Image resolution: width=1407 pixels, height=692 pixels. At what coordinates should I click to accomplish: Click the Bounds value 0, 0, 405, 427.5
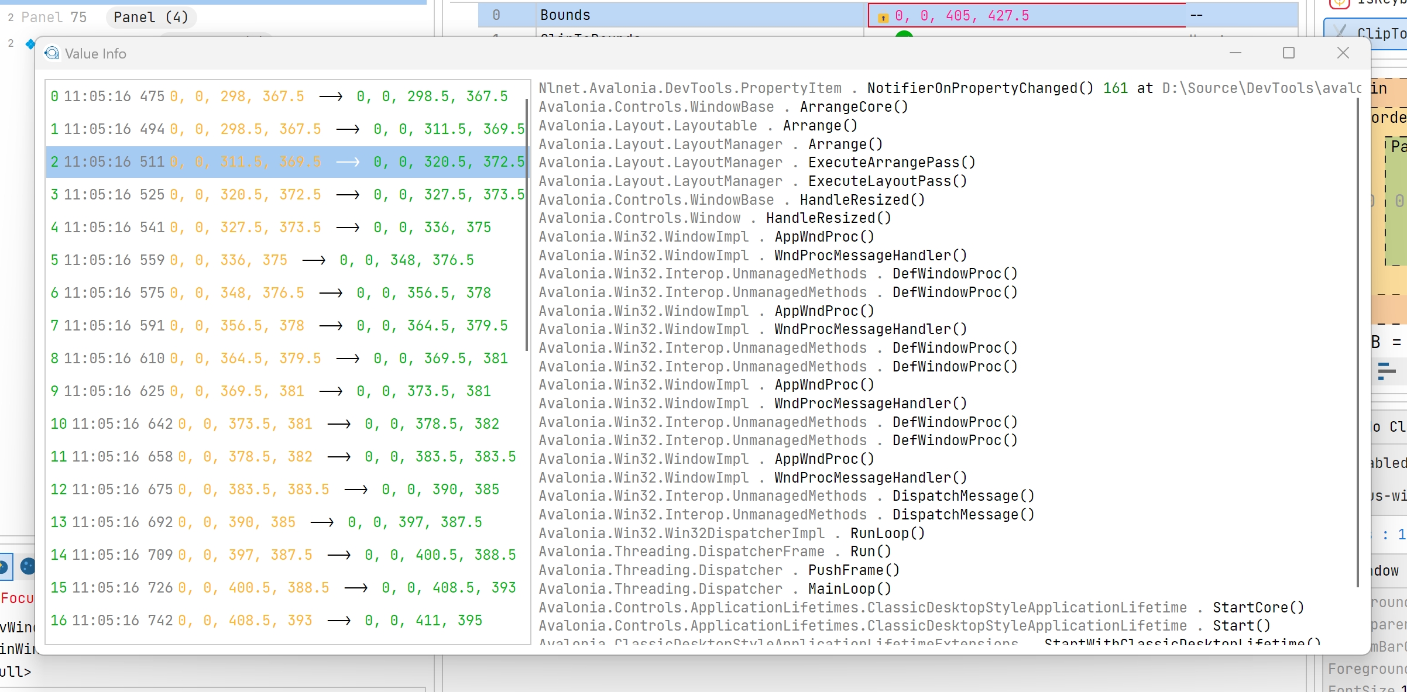(962, 16)
